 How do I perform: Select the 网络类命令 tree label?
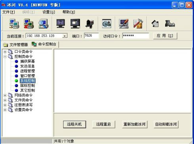click(23, 95)
